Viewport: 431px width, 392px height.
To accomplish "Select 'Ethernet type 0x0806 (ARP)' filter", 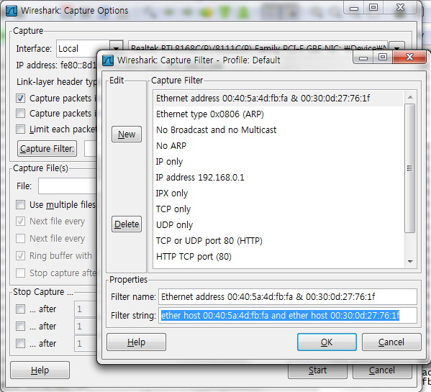I will point(278,114).
